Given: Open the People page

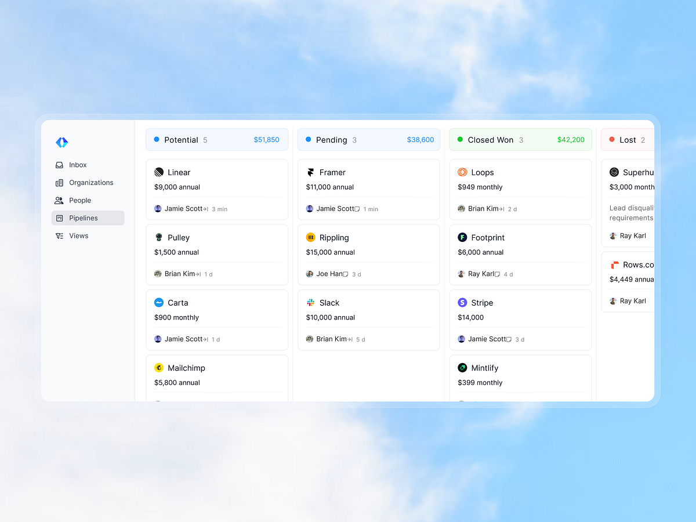Looking at the screenshot, I should tap(88, 200).
